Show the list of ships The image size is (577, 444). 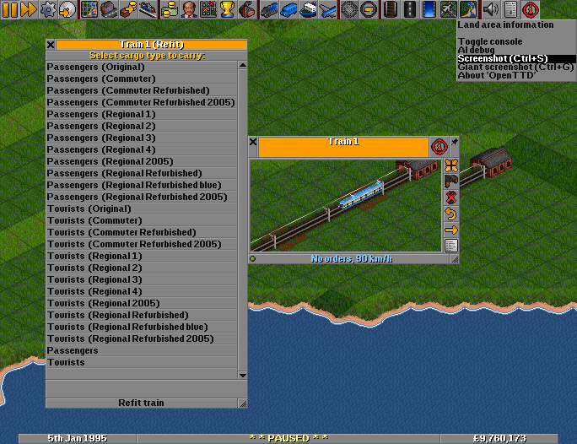pyautogui.click(x=308, y=9)
